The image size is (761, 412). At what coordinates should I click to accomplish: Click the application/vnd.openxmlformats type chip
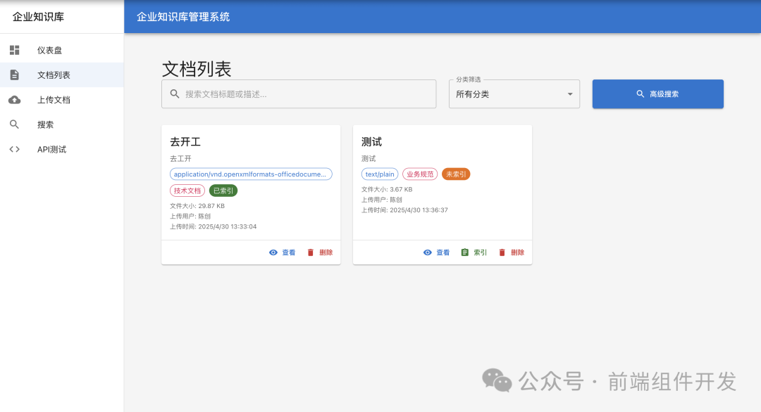tap(251, 174)
